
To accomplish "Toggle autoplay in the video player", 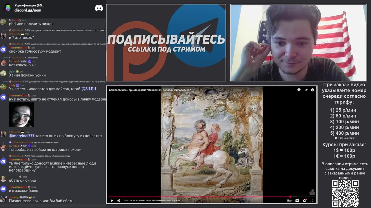I will tap(289, 200).
